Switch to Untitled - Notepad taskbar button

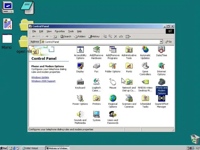[x=33, y=148]
